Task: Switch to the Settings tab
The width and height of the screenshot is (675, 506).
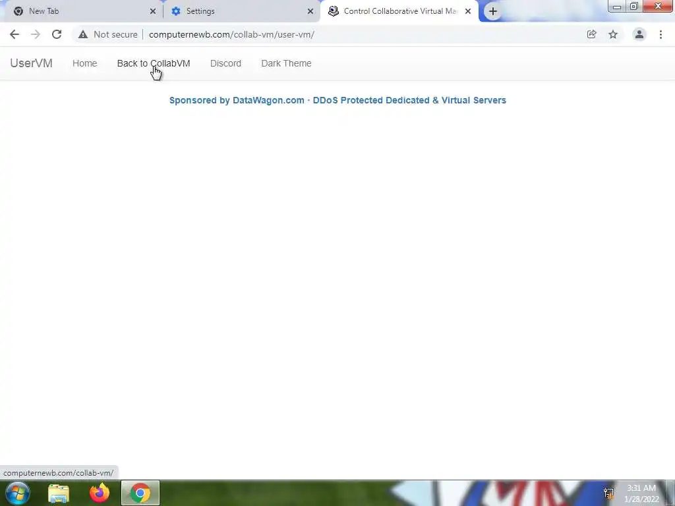Action: [x=241, y=11]
